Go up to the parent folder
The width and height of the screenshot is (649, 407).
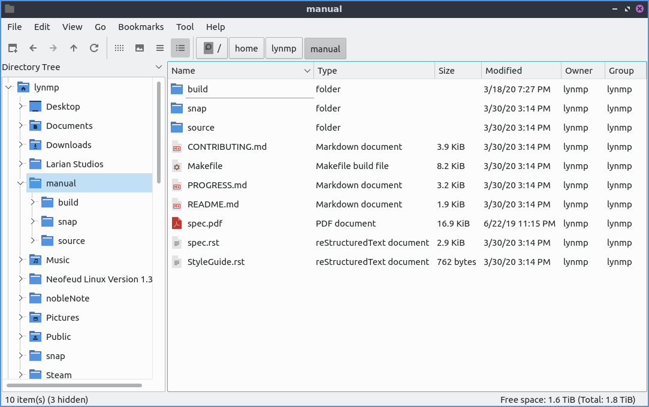[x=74, y=49]
